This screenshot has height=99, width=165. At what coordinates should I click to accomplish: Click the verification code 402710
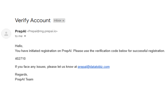pos(20,58)
